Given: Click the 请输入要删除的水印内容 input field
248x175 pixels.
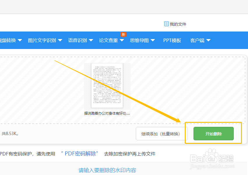Looking at the screenshot, I should tap(107, 170).
